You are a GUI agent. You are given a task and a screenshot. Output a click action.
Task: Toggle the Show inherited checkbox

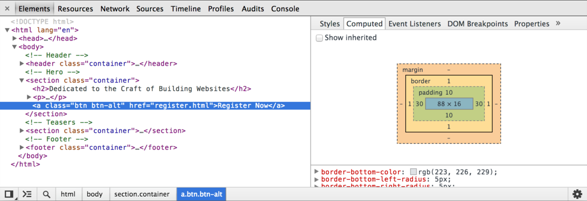pos(319,38)
